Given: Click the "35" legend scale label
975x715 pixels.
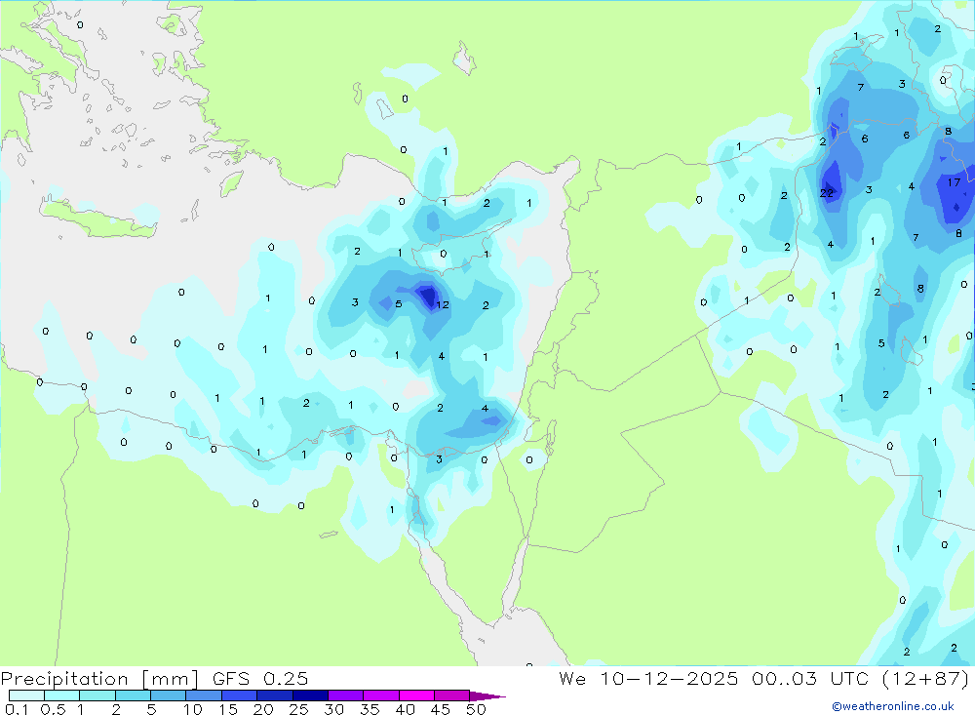Looking at the screenshot, I should [370, 709].
